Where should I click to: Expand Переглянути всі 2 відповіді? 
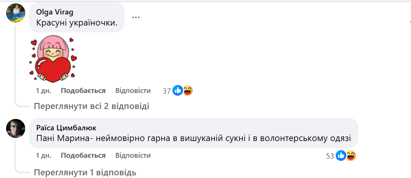click(x=91, y=106)
